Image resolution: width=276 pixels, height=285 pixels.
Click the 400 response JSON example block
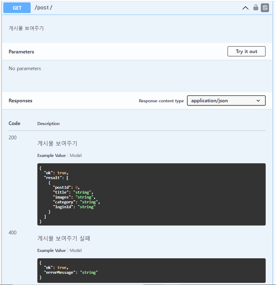click(x=152, y=270)
